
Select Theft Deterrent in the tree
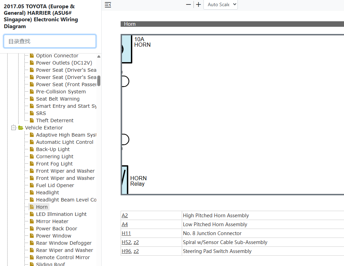pos(55,120)
